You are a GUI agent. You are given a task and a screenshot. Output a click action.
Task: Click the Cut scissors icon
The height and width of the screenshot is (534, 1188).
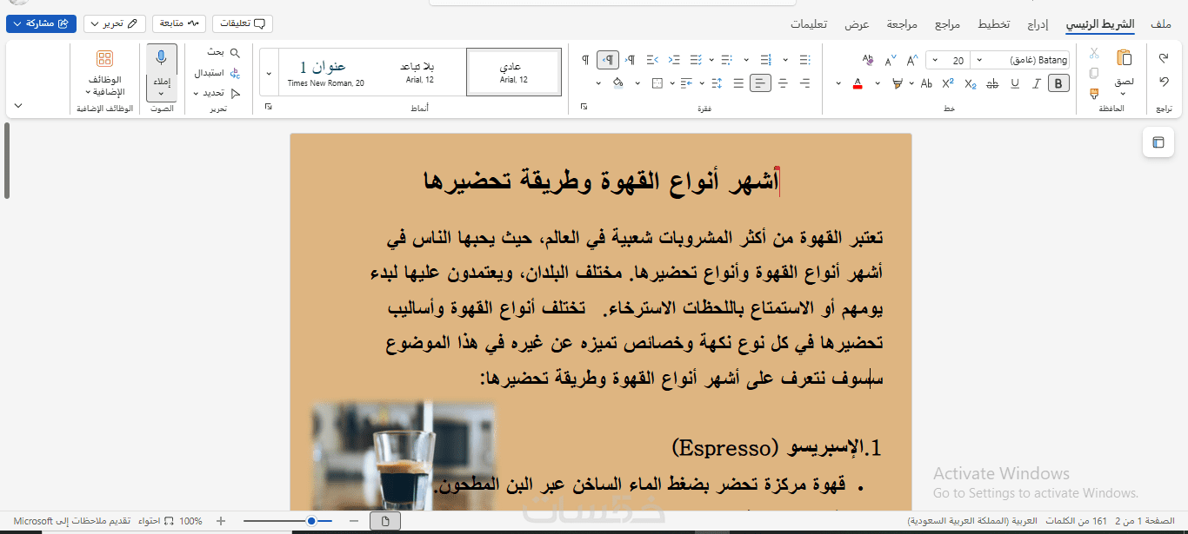click(1094, 54)
